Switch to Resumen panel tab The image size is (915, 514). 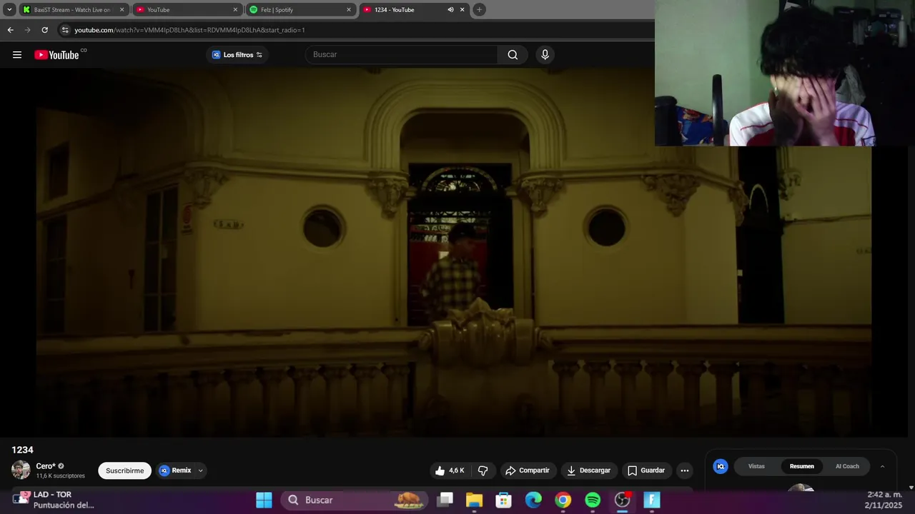[801, 466]
